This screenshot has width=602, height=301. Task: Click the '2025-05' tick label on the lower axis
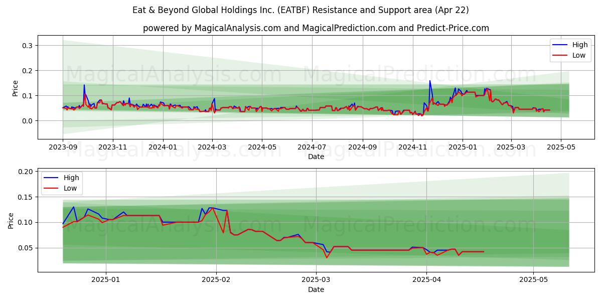coord(533,280)
